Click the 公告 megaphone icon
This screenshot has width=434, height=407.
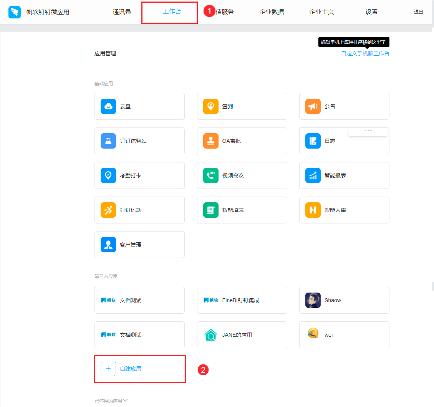tap(313, 106)
